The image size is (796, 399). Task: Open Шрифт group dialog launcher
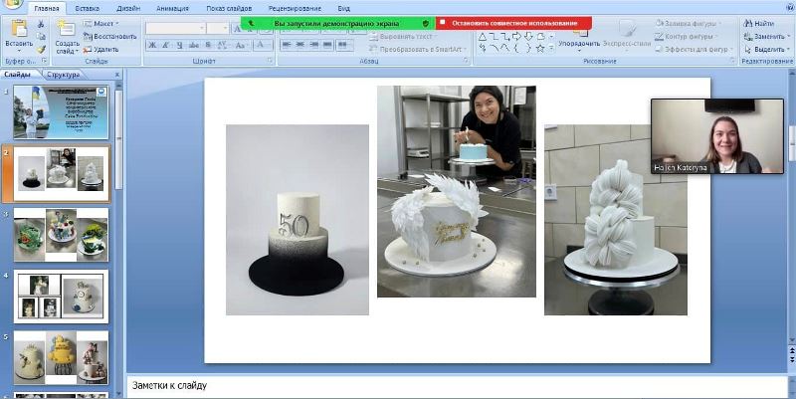pos(270,61)
